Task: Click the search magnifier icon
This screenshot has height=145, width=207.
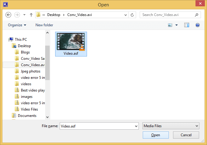Action: (197, 15)
